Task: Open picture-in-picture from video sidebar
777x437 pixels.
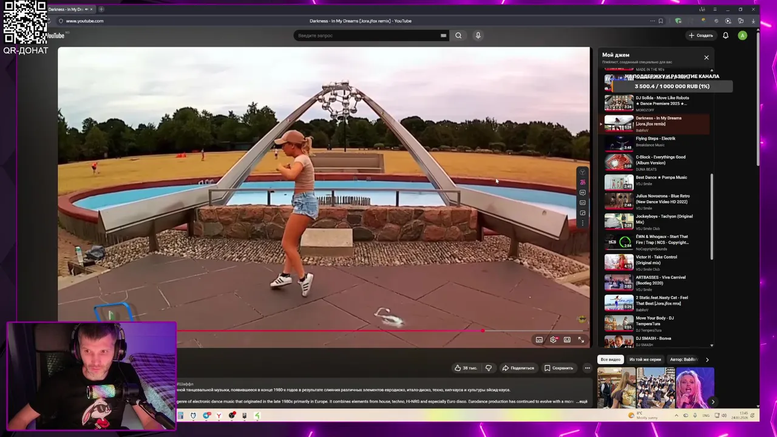Action: pos(582,213)
